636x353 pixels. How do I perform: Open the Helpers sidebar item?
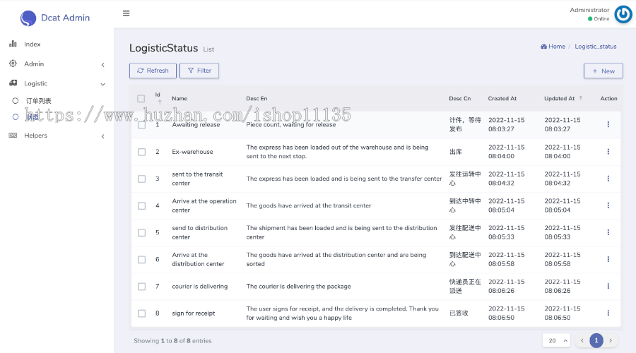[57, 136]
